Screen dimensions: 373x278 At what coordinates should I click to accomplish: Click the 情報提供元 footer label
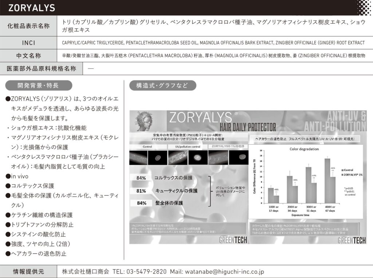(x=28, y=271)
